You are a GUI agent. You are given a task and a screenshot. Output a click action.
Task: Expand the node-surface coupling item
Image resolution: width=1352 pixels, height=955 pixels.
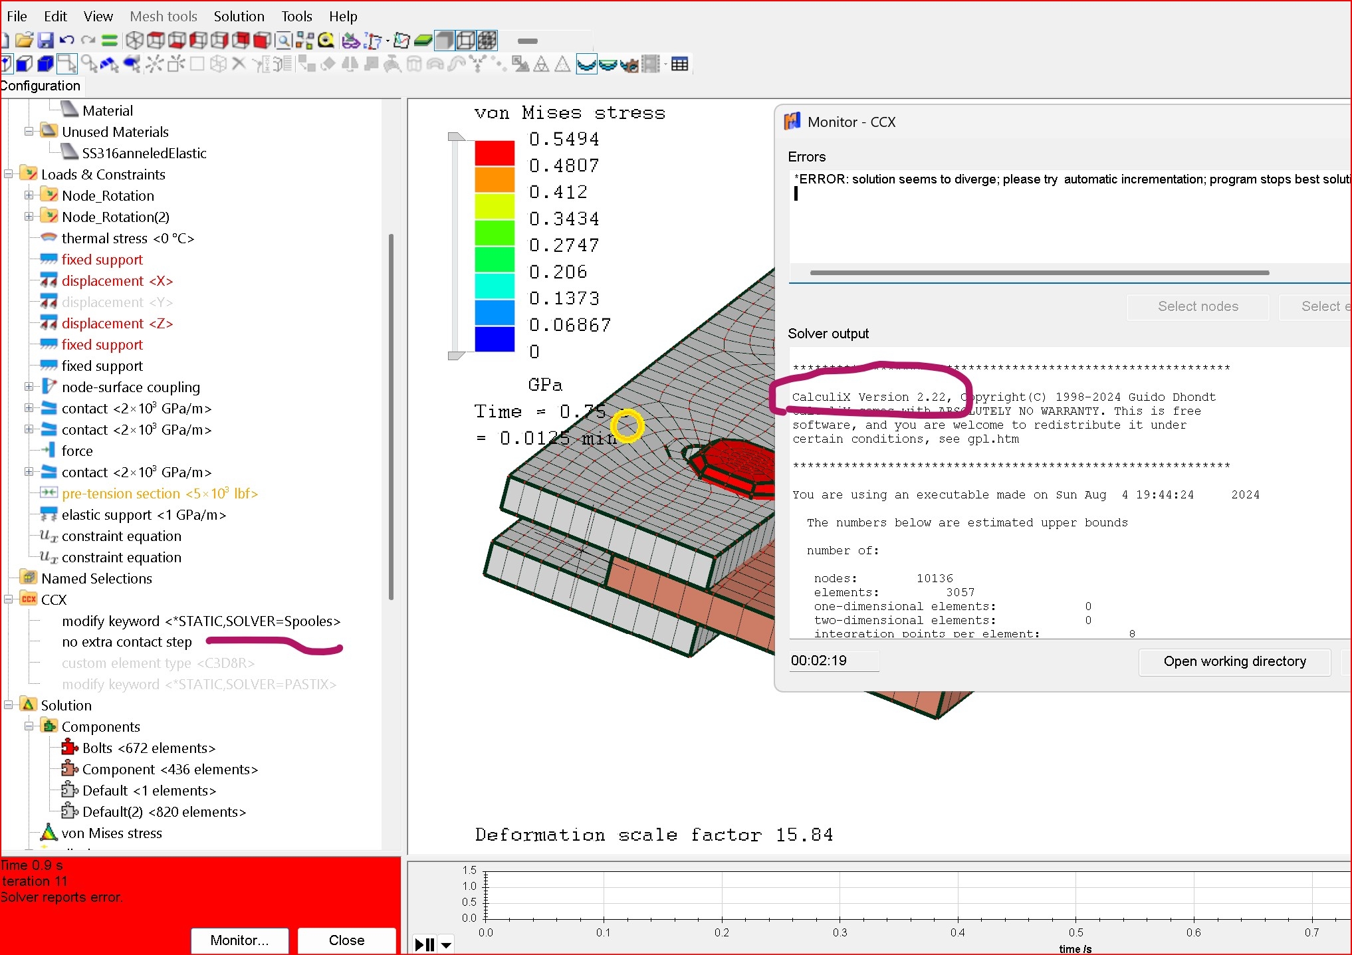29,387
